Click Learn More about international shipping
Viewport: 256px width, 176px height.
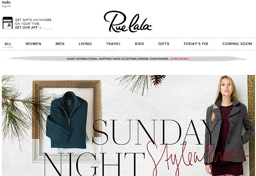point(178,59)
